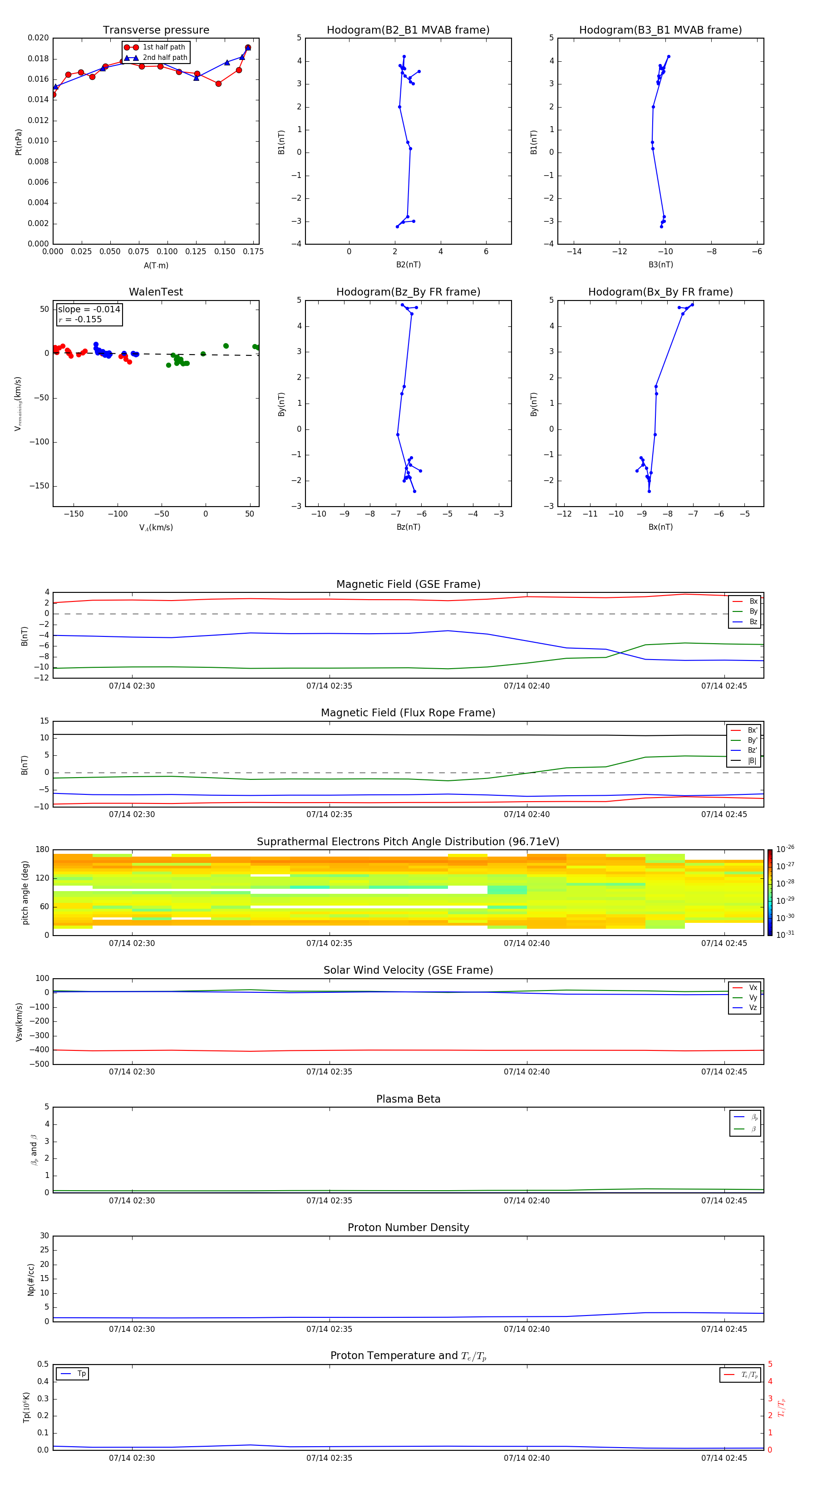The width and height of the screenshot is (817, 1498).
Task: Click the "Proton Temperature and Te/Tp" title
Action: [408, 1356]
